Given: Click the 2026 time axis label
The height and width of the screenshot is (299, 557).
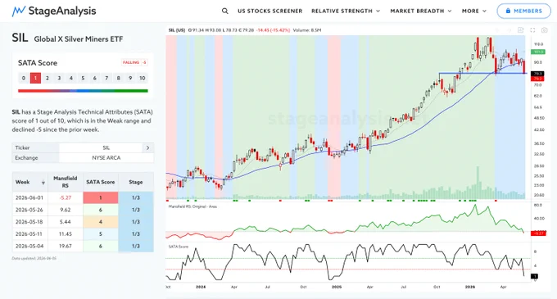Looking at the screenshot, I should coord(470,287).
